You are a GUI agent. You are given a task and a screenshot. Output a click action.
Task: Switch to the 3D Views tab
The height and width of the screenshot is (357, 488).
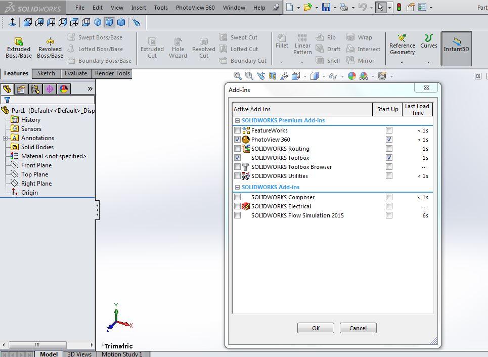tap(80, 354)
